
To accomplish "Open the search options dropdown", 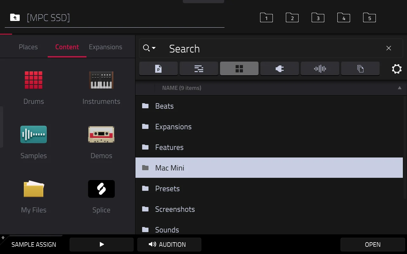I will pyautogui.click(x=149, y=48).
